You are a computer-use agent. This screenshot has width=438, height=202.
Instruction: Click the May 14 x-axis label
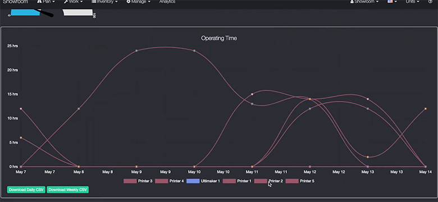(426, 172)
